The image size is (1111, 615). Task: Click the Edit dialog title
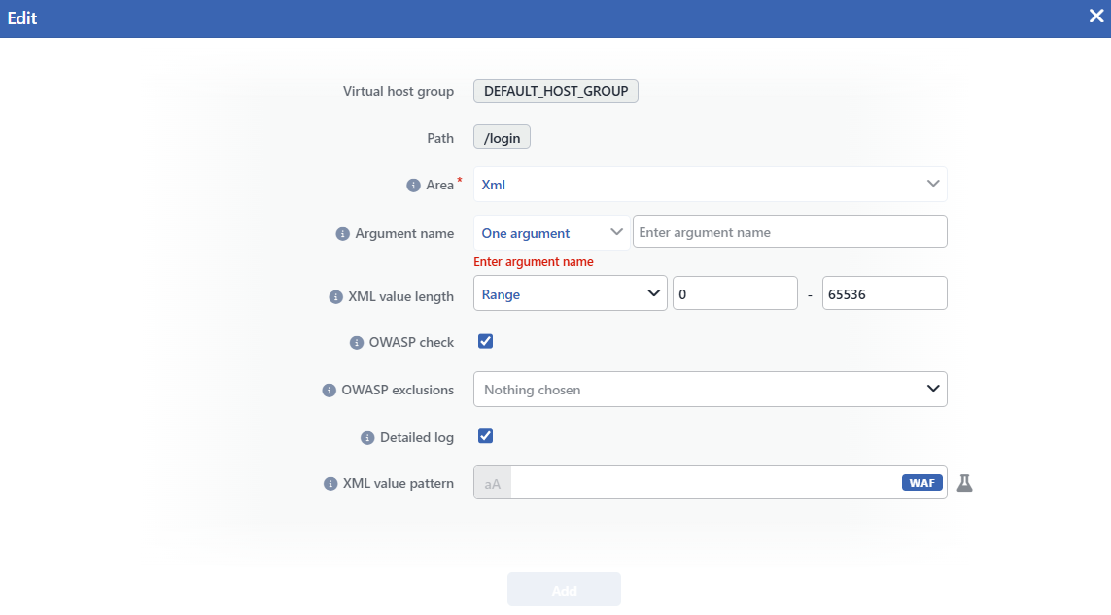[x=22, y=18]
